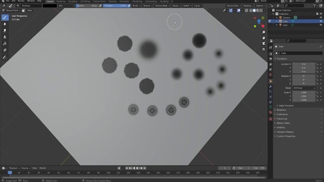Image resolution: width=324 pixels, height=182 pixels.
Task: Switch to solid viewport shading
Action: coord(254,10)
